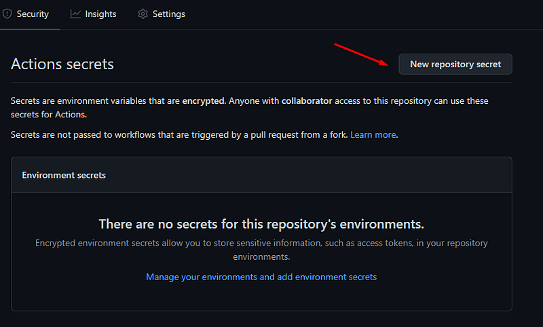Click the word 'collaborator' in the description
Viewport: 543px width, 327px height.
(x=307, y=100)
